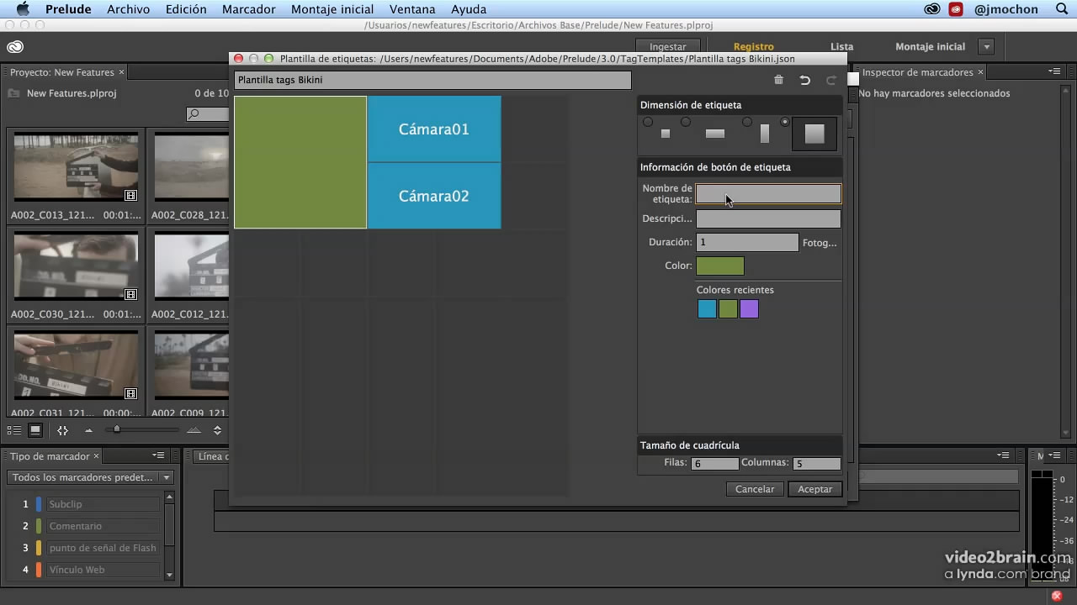Viewport: 1077px width, 605px height.
Task: Click the Plantilla tags Bikini name field
Action: pos(432,80)
